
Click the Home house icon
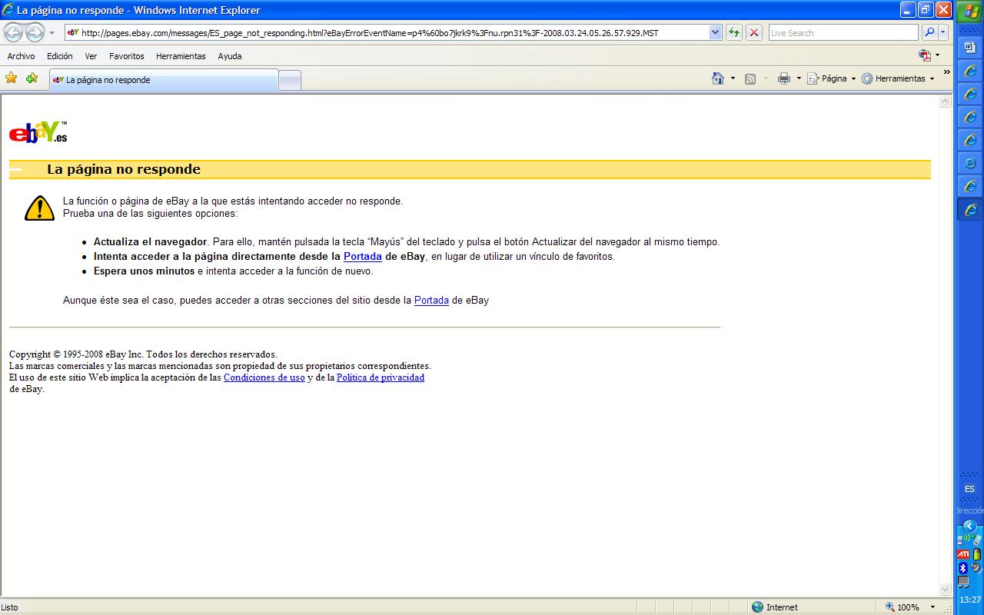point(718,78)
